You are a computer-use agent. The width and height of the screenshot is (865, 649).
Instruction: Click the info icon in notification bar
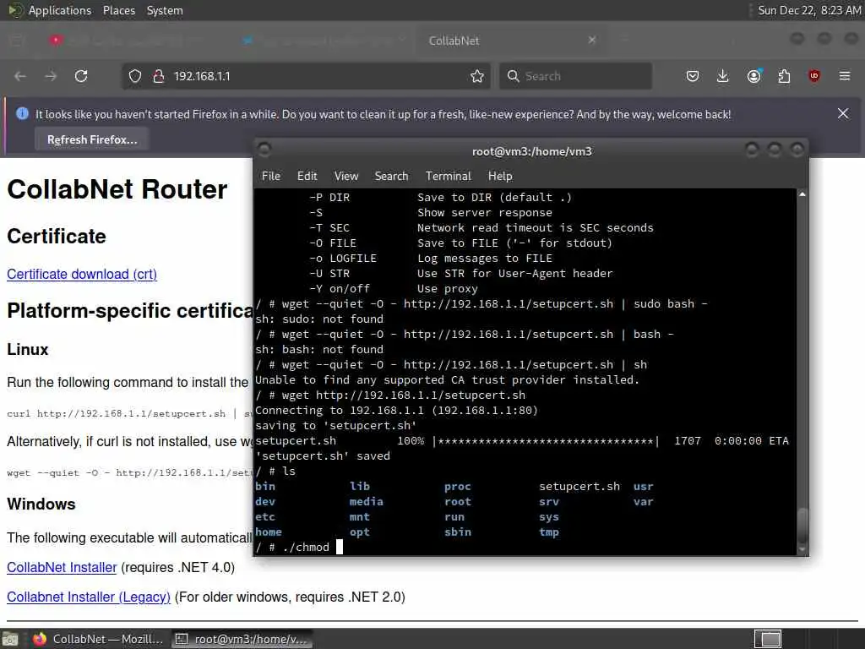(x=22, y=114)
